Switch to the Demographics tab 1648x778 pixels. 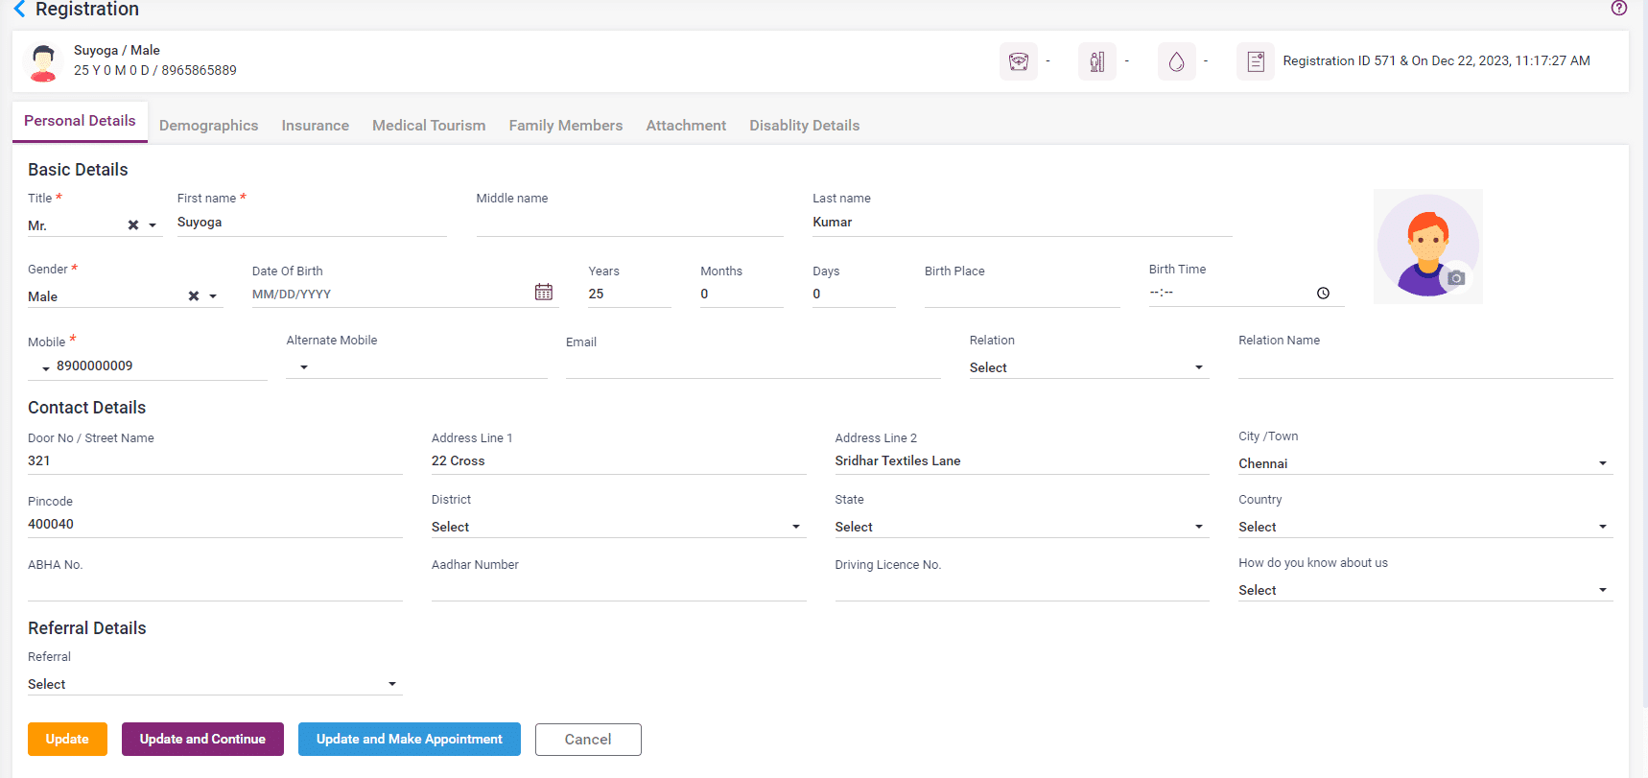point(208,126)
